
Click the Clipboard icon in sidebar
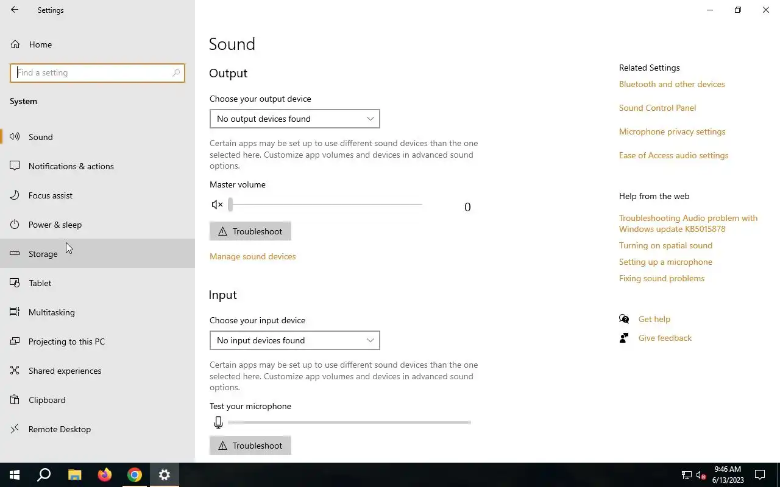[x=15, y=400]
